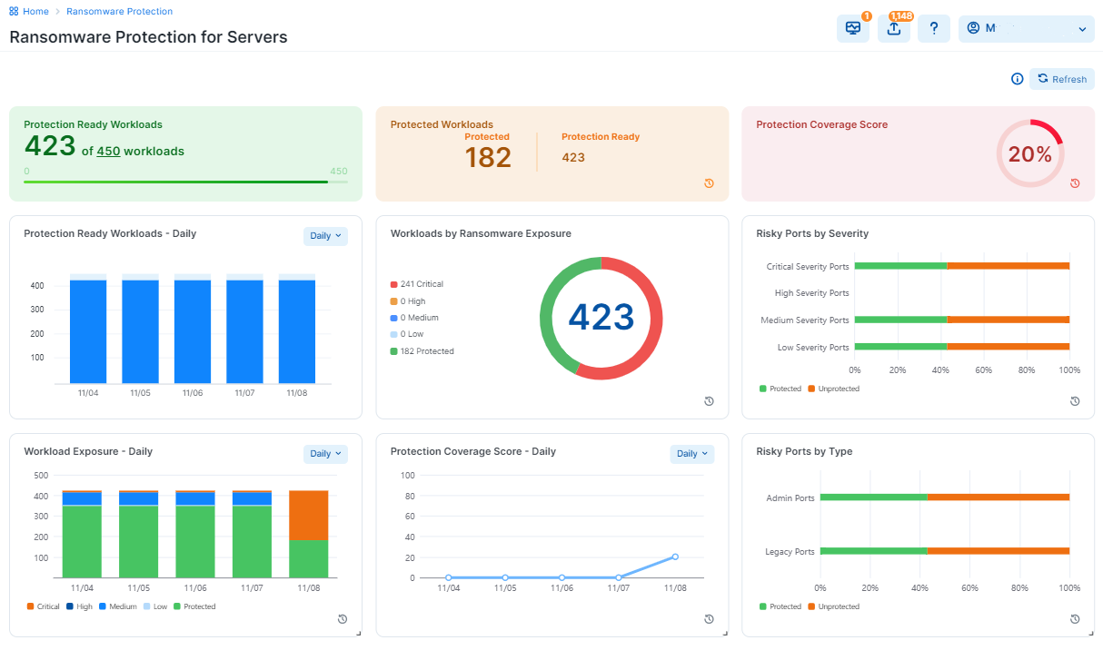The image size is (1103, 660).
Task: Click history icon in Risky Ports by Type
Action: (1075, 619)
